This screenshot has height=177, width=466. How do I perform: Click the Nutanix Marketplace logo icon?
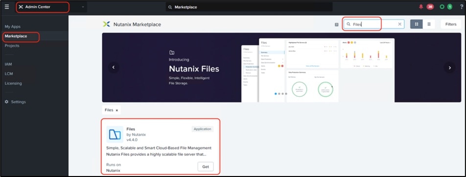point(106,24)
